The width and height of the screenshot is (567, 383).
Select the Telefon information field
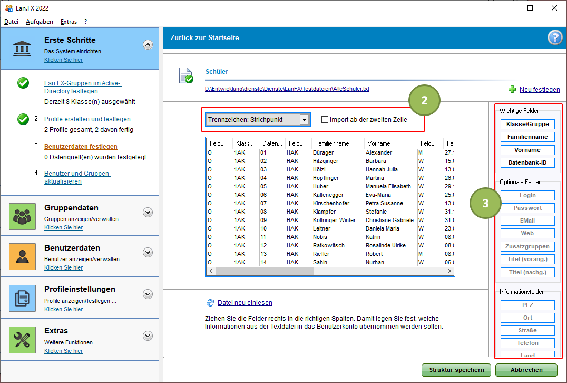pos(527,343)
